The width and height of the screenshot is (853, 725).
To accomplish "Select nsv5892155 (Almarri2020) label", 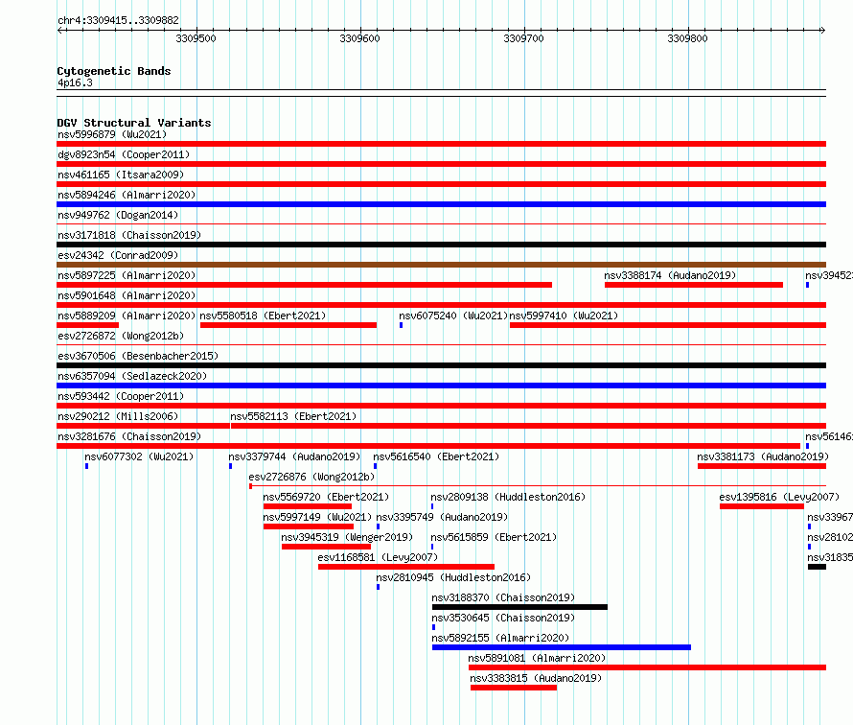I will [500, 638].
